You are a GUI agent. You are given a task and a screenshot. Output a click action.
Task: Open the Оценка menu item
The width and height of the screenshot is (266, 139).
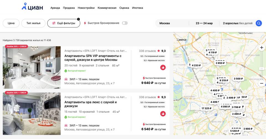(x=124, y=8)
